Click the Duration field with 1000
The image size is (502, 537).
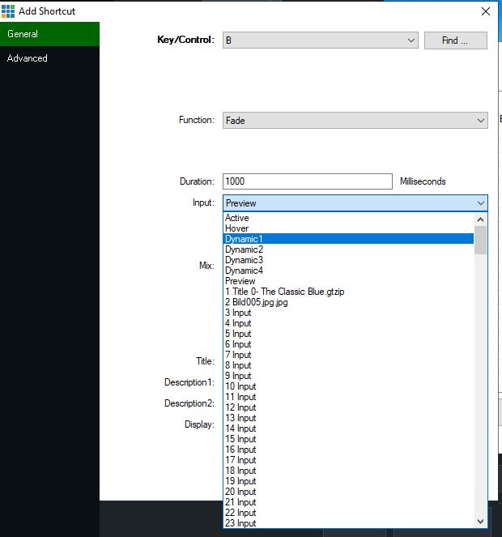[307, 181]
